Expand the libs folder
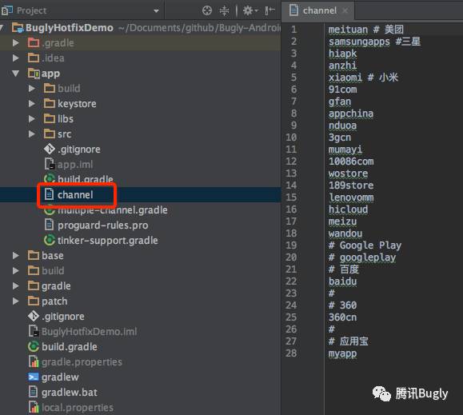The image size is (463, 415). 32,119
